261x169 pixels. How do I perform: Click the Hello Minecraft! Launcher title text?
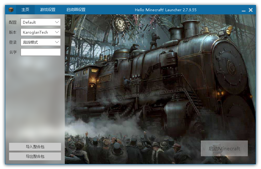point(166,10)
